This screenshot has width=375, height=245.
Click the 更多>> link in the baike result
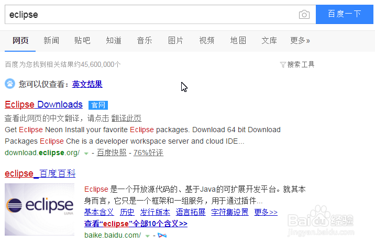(266, 212)
